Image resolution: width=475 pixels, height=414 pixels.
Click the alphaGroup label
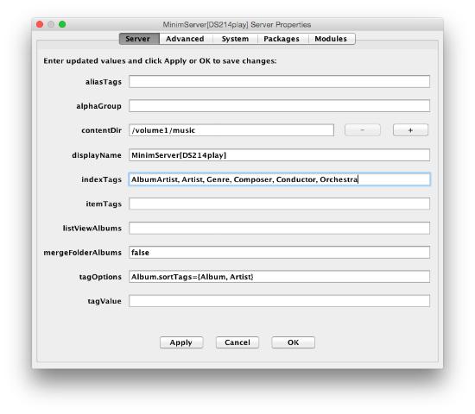pos(98,106)
